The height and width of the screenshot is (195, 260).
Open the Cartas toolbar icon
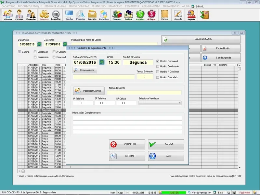click(x=164, y=15)
